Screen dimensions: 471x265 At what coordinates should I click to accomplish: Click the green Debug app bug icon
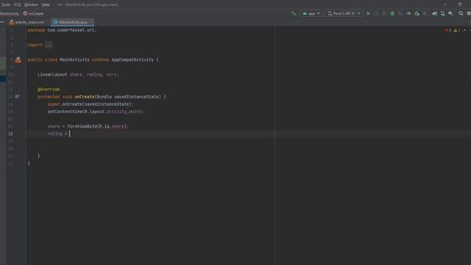pyautogui.click(x=392, y=13)
